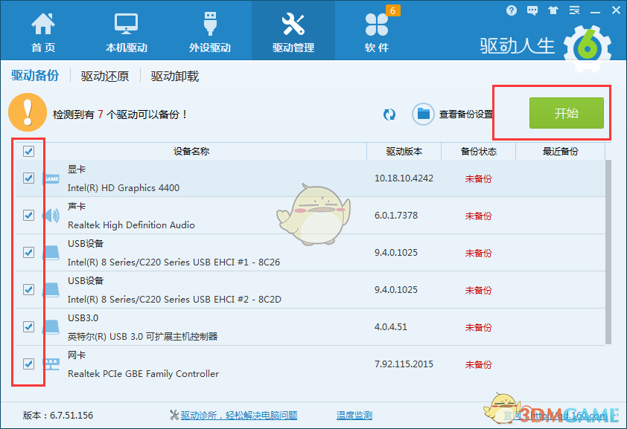Viewport: 627px width, 429px height.
Task: Click the device icon beside USB3.0
Action: 51,327
